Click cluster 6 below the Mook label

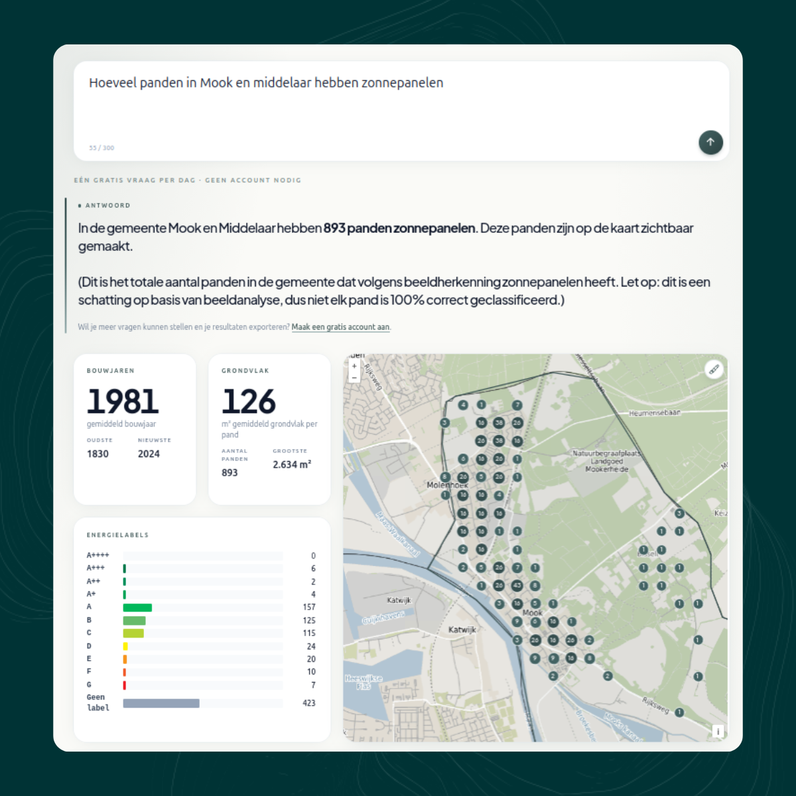(x=535, y=622)
